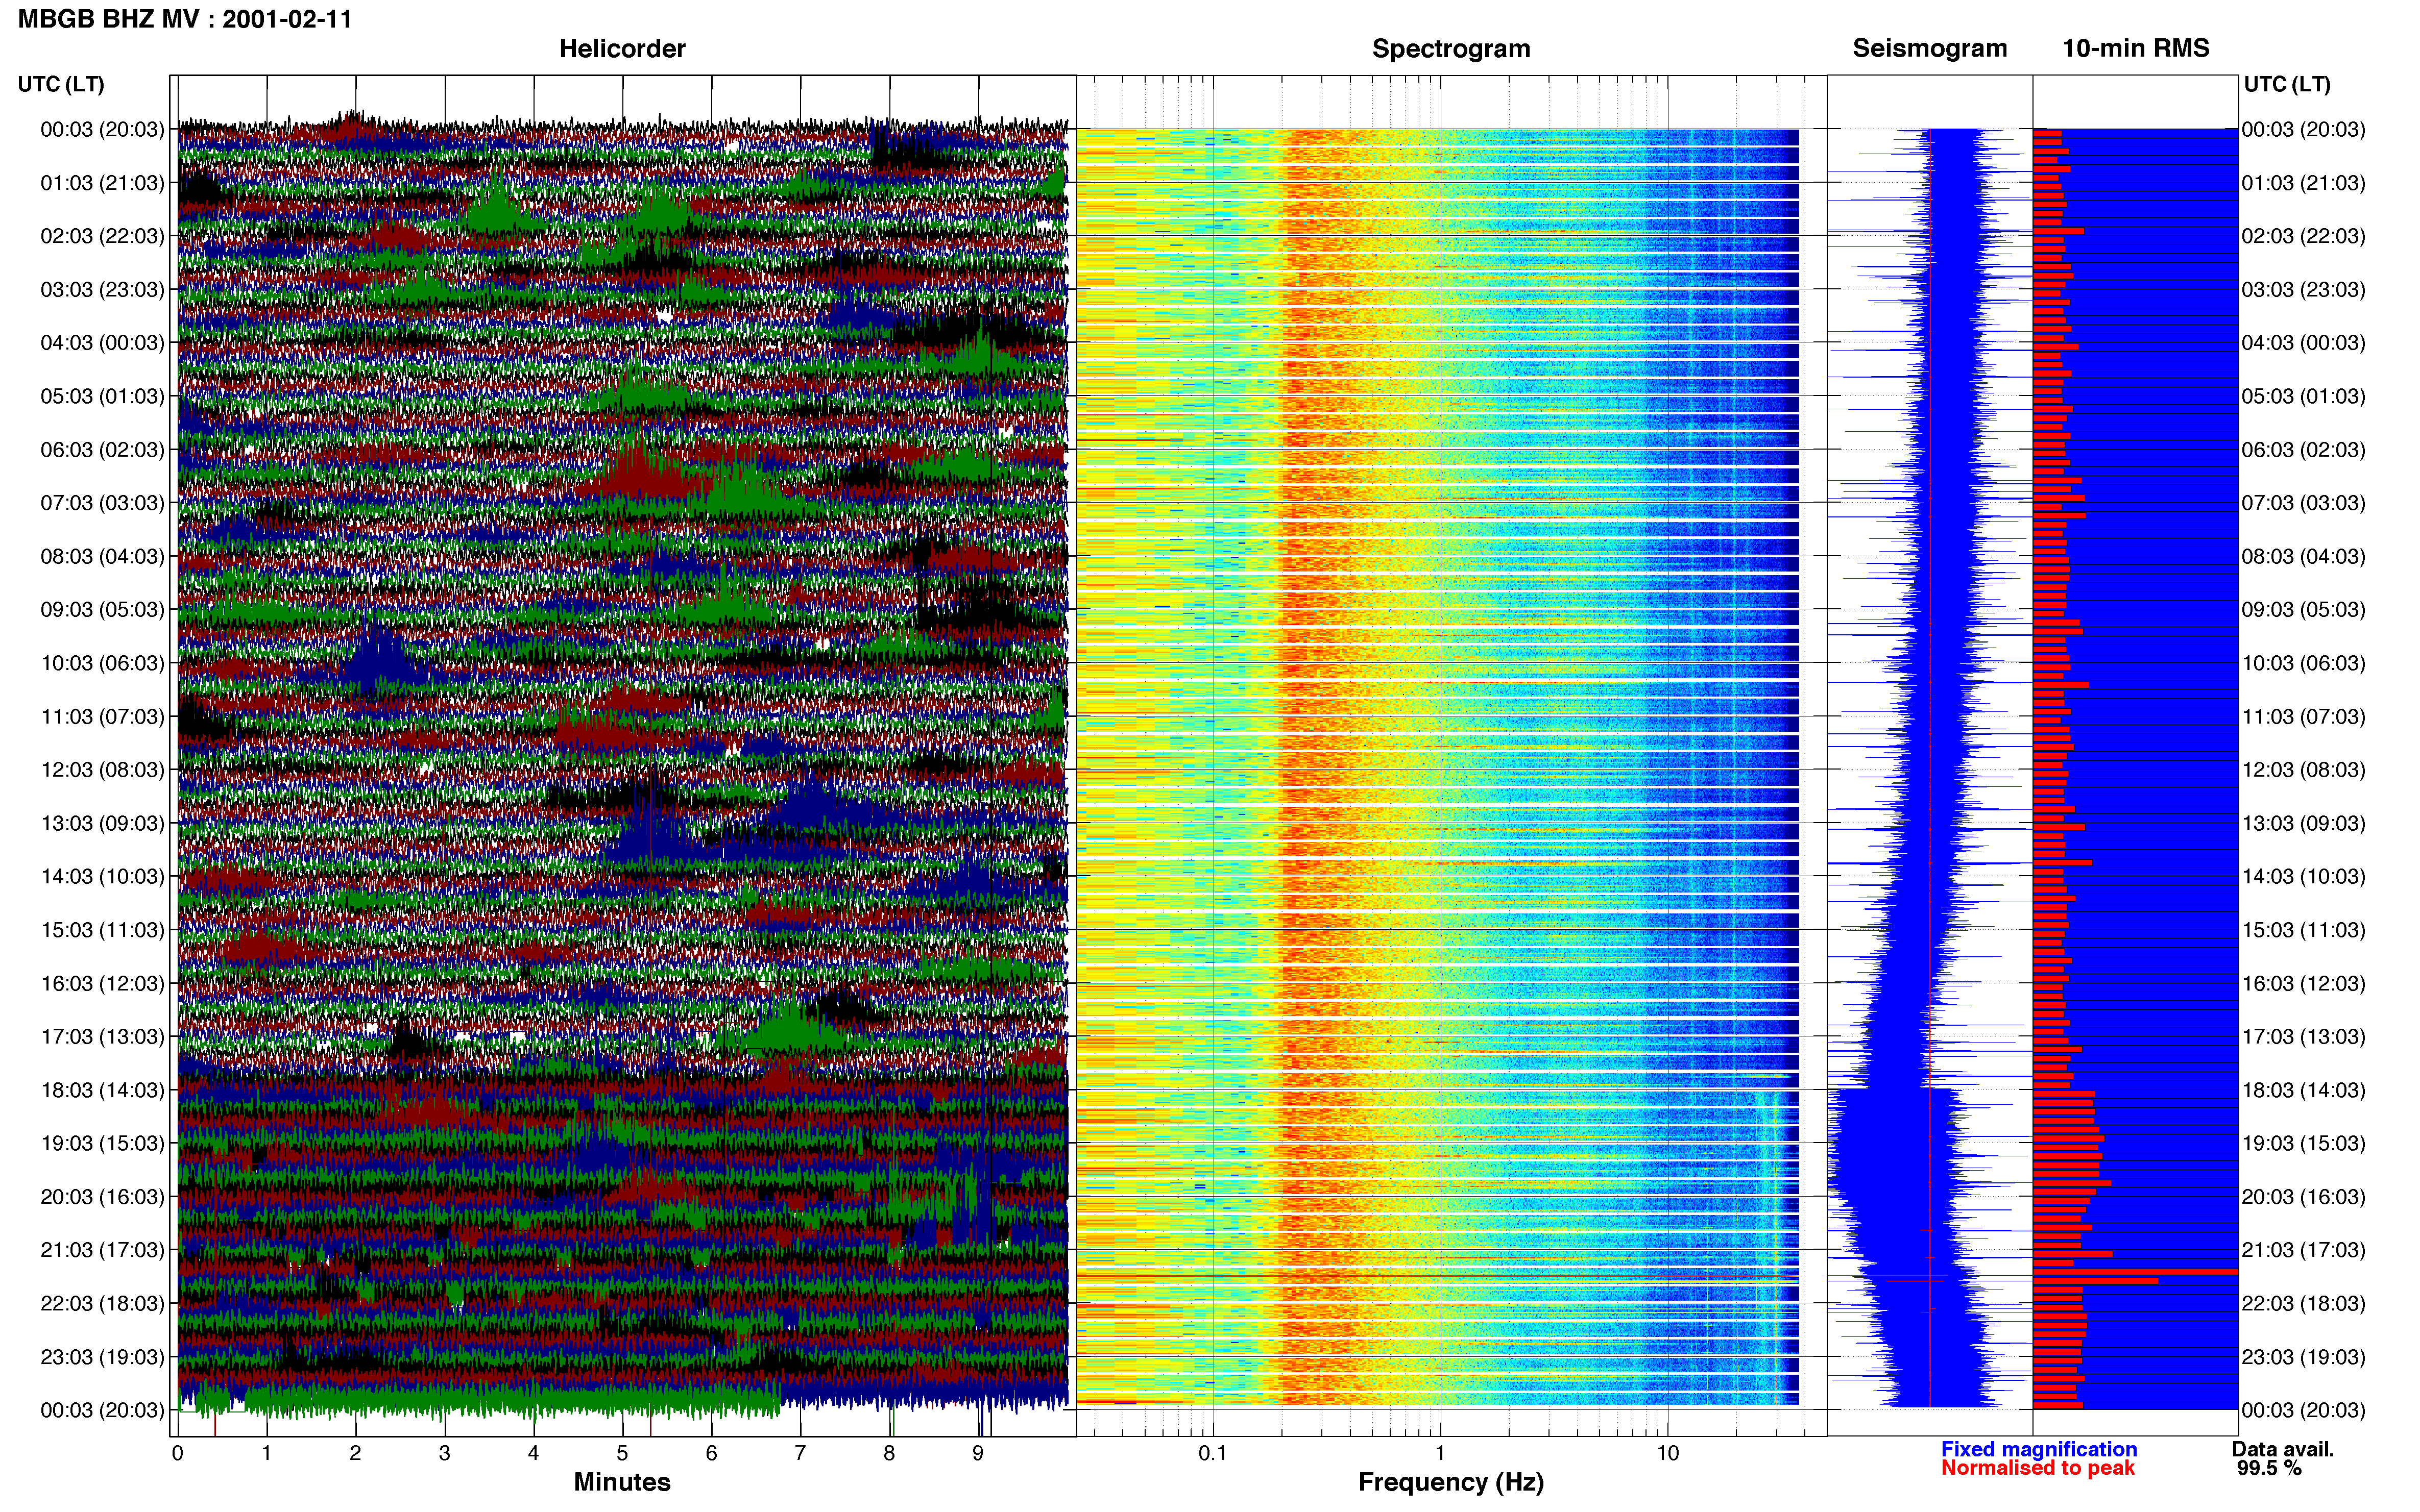Click minute tick label '0' under helicorder
The height and width of the screenshot is (1512, 2420).
point(177,1454)
